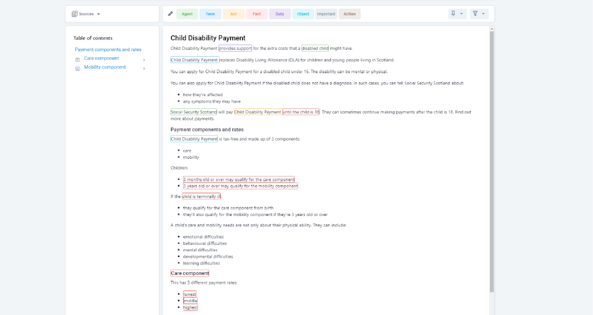Select the Object annotation tag
Screen dimensions: 593x315
(303, 14)
